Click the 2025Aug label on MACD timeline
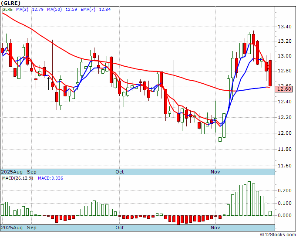The height and width of the screenshot is (238, 296). (12, 228)
